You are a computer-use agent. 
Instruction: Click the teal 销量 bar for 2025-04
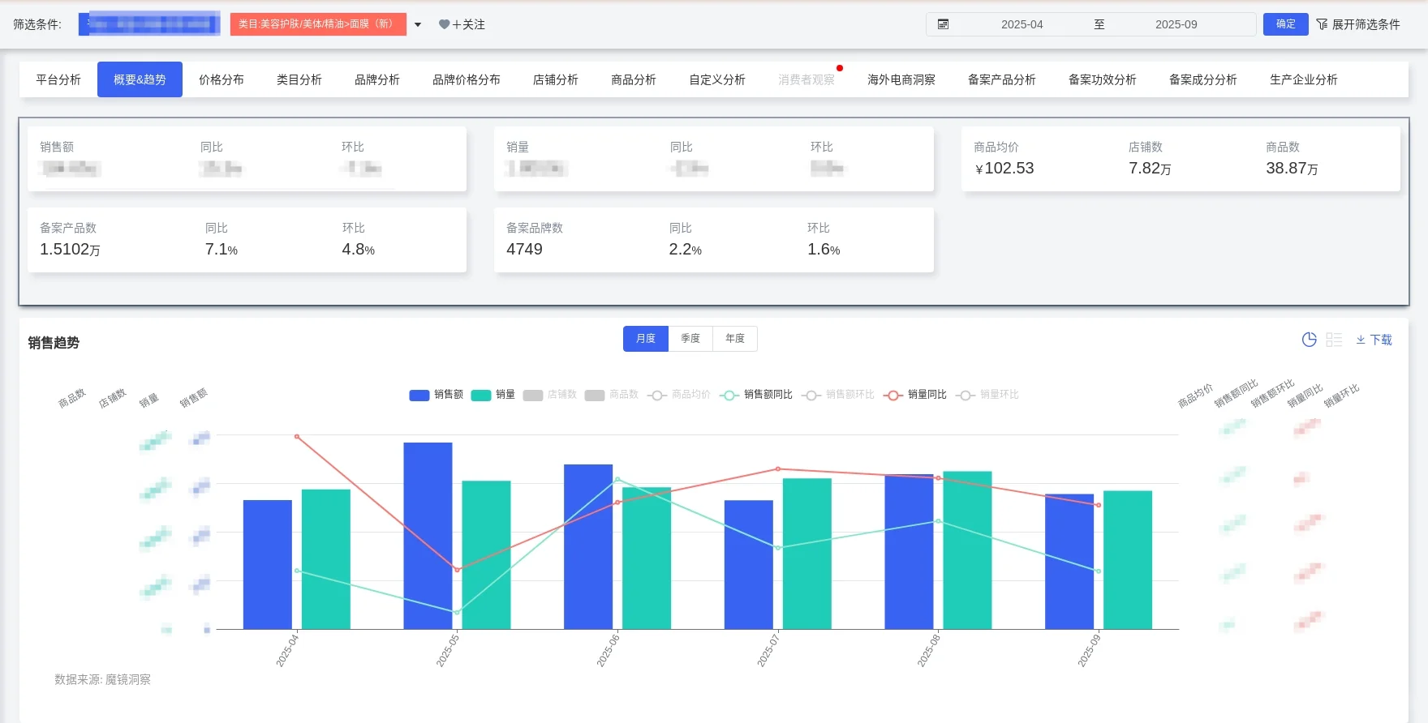point(326,559)
